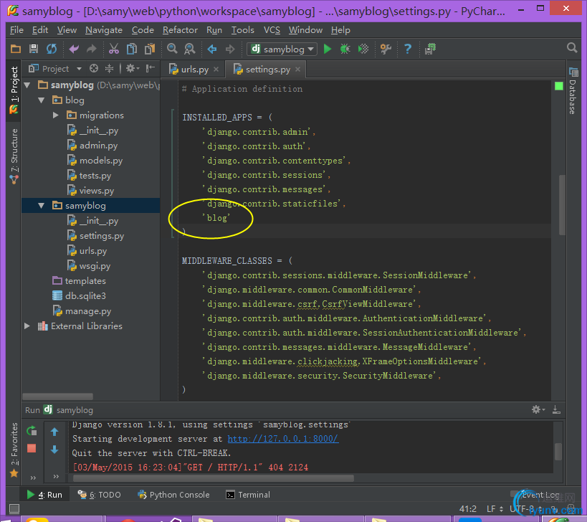Click the green inspection status square

(558, 86)
